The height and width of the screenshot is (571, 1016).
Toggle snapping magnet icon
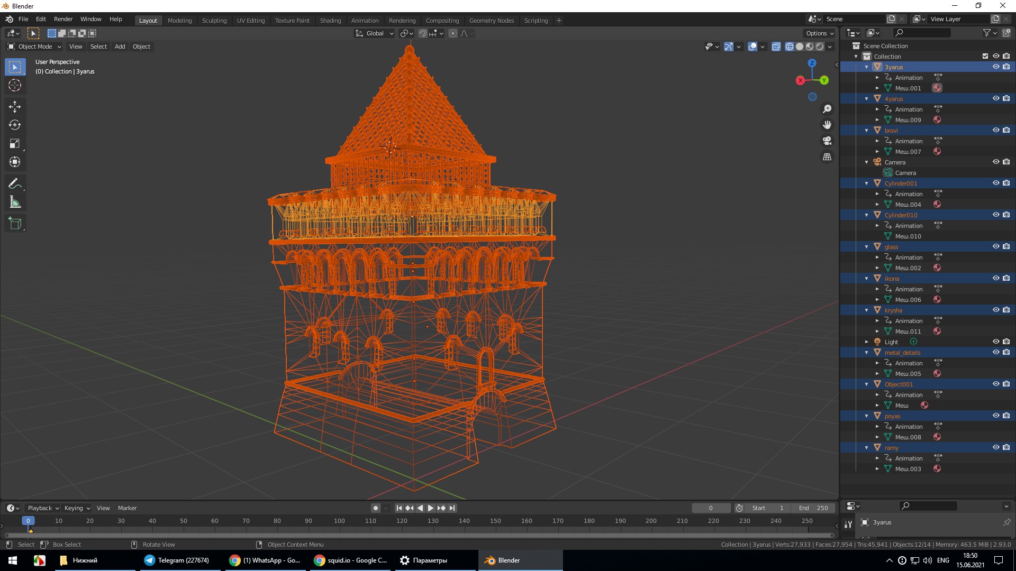click(423, 33)
